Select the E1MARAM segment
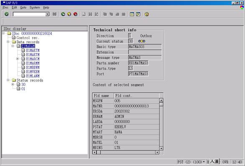 click(28, 46)
